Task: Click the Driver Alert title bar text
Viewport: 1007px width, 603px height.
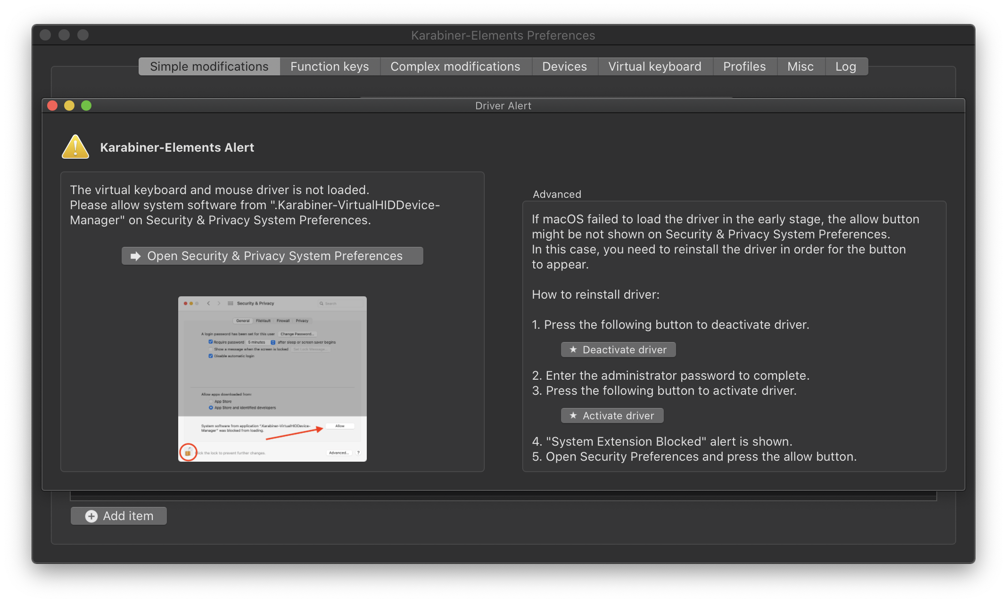Action: [x=503, y=106]
